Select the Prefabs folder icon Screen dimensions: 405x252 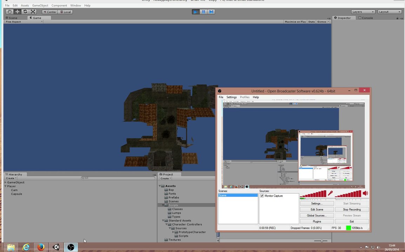[166, 197]
